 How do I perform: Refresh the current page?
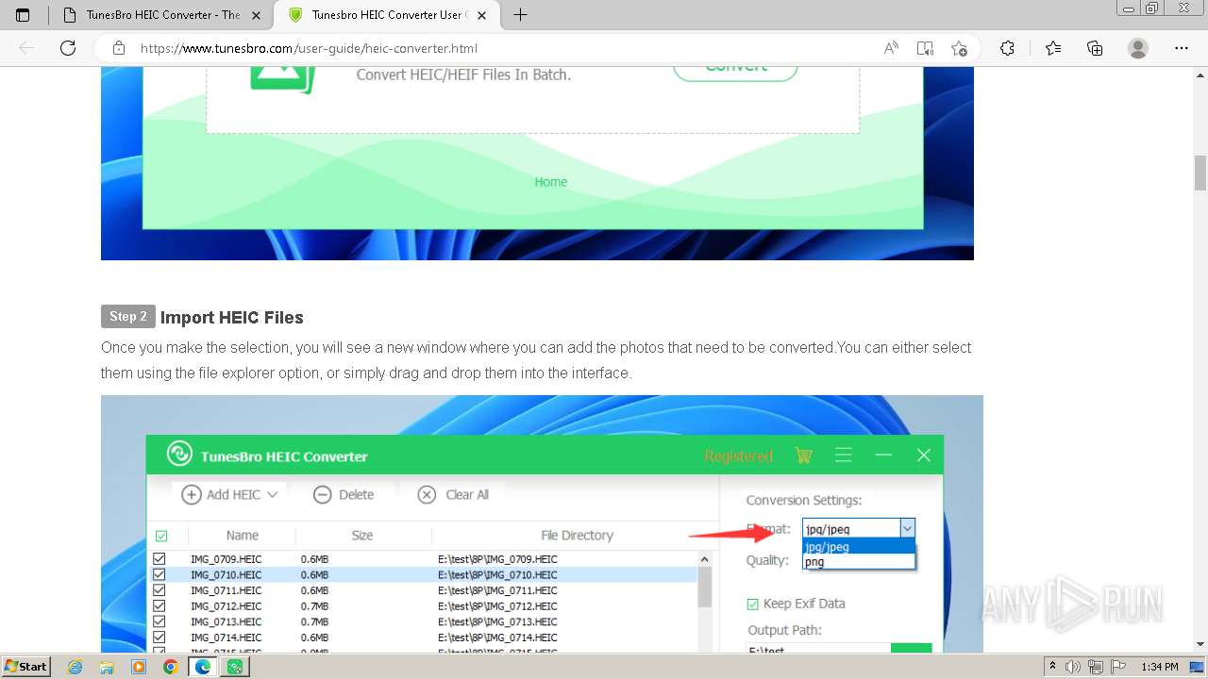pos(68,48)
